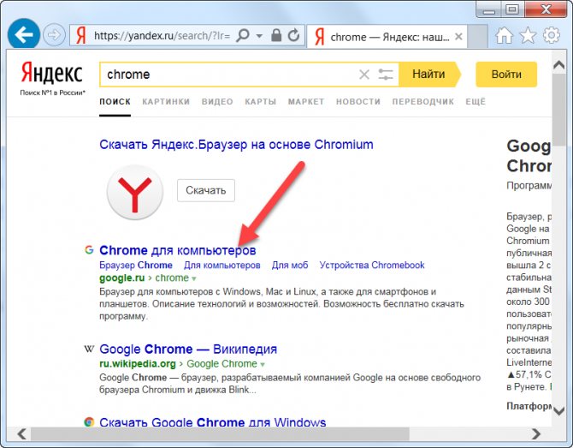This screenshot has height=448, width=573.
Task: Click the Yandex Browser round logo
Action: pyautogui.click(x=135, y=192)
